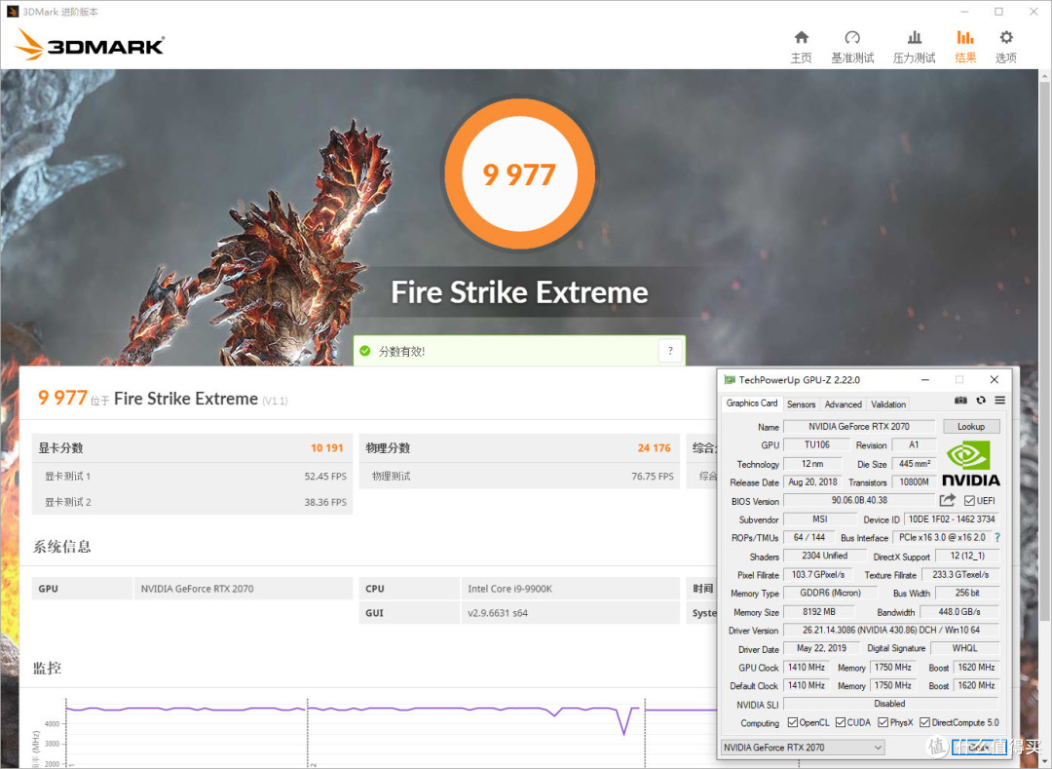Viewport: 1052px width, 769px height.
Task: Open the Validation tab
Action: click(x=887, y=404)
